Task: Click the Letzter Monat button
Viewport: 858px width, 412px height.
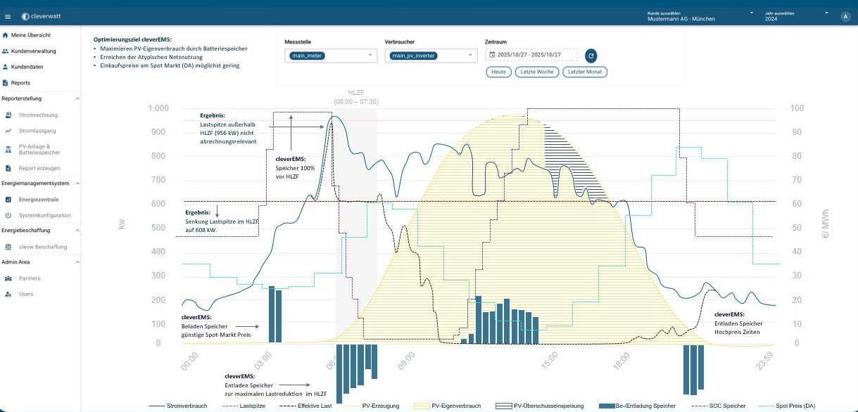Action: click(x=584, y=72)
